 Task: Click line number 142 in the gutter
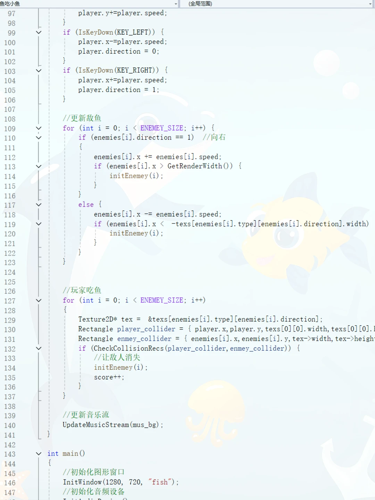[x=10, y=445]
